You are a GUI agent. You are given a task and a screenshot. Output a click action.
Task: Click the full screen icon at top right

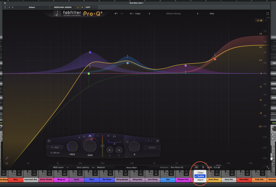(268, 13)
